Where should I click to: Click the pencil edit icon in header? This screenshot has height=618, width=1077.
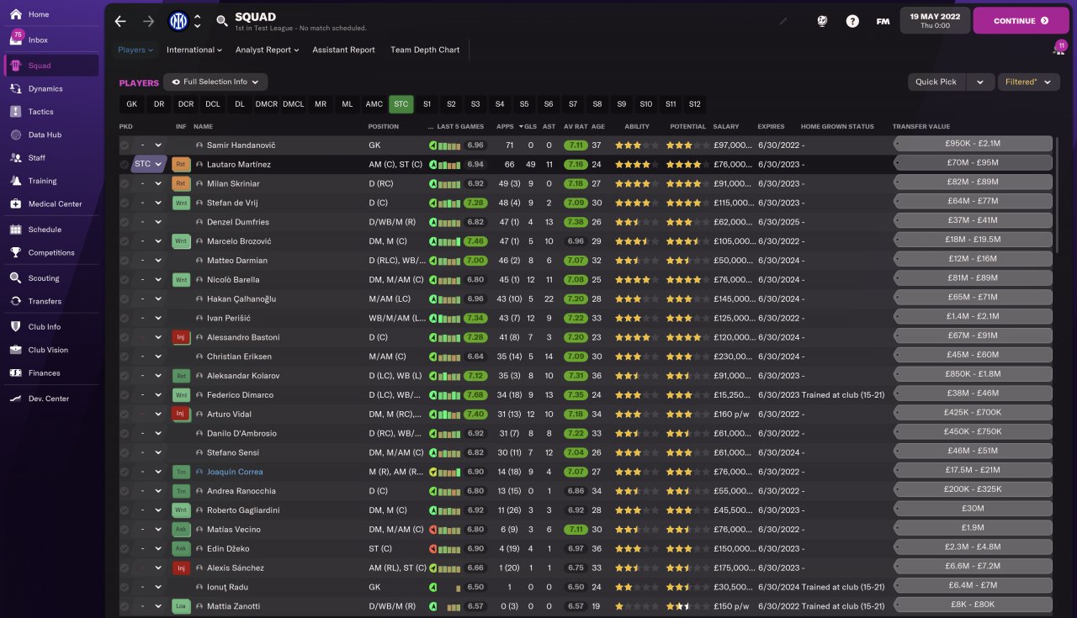point(784,21)
